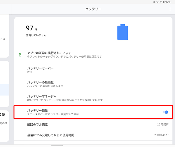Tap the bottom navigation gesture handle
This screenshot has width=175, height=147.
[x=57, y=146]
